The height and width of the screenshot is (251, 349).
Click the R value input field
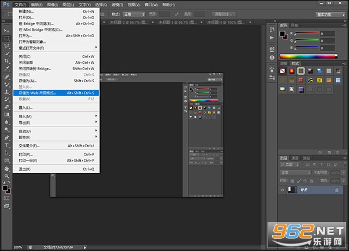tap(327, 34)
